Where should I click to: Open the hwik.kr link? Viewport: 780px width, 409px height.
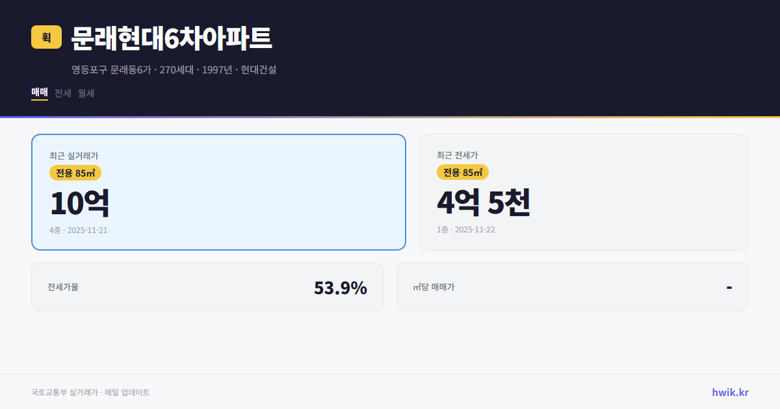tap(729, 392)
